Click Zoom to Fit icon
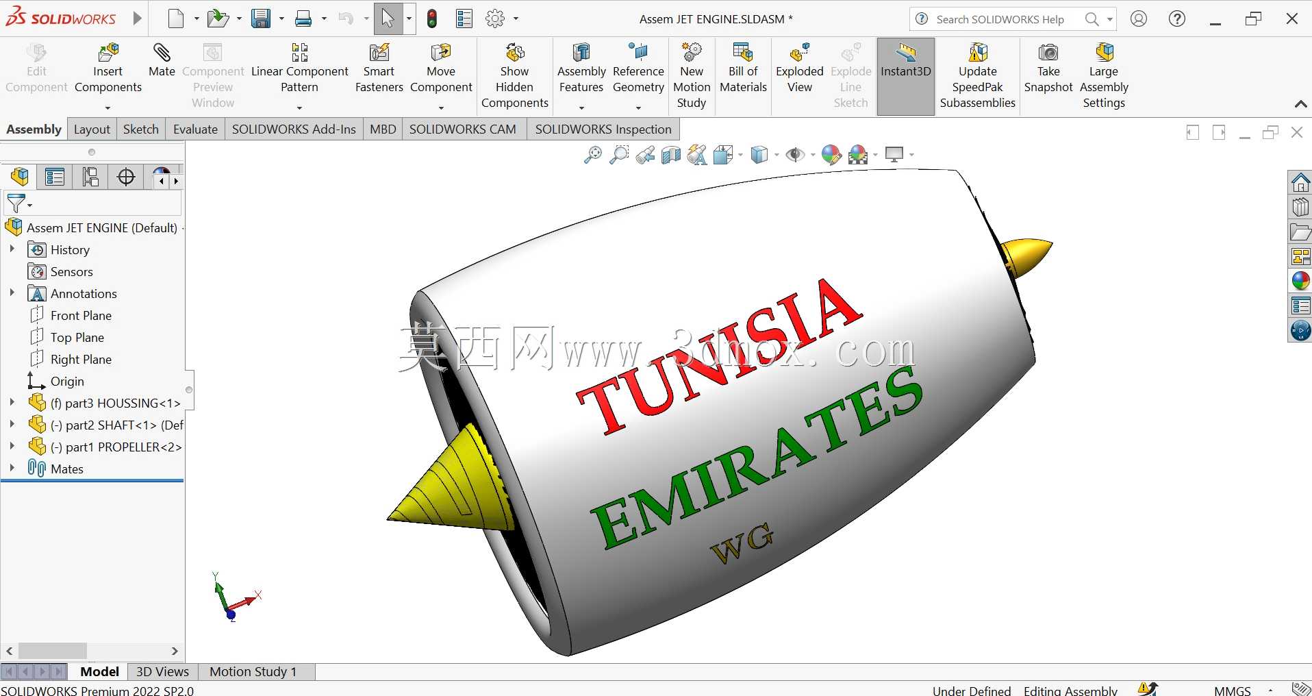The width and height of the screenshot is (1312, 696). coord(592,155)
